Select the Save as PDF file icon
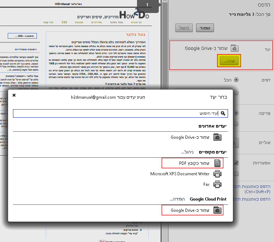The image size is (274, 242). tap(217, 163)
